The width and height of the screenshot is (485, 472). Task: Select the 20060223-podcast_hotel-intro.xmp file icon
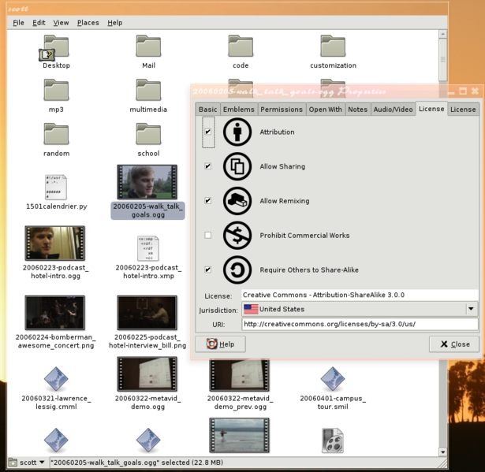click(x=148, y=248)
